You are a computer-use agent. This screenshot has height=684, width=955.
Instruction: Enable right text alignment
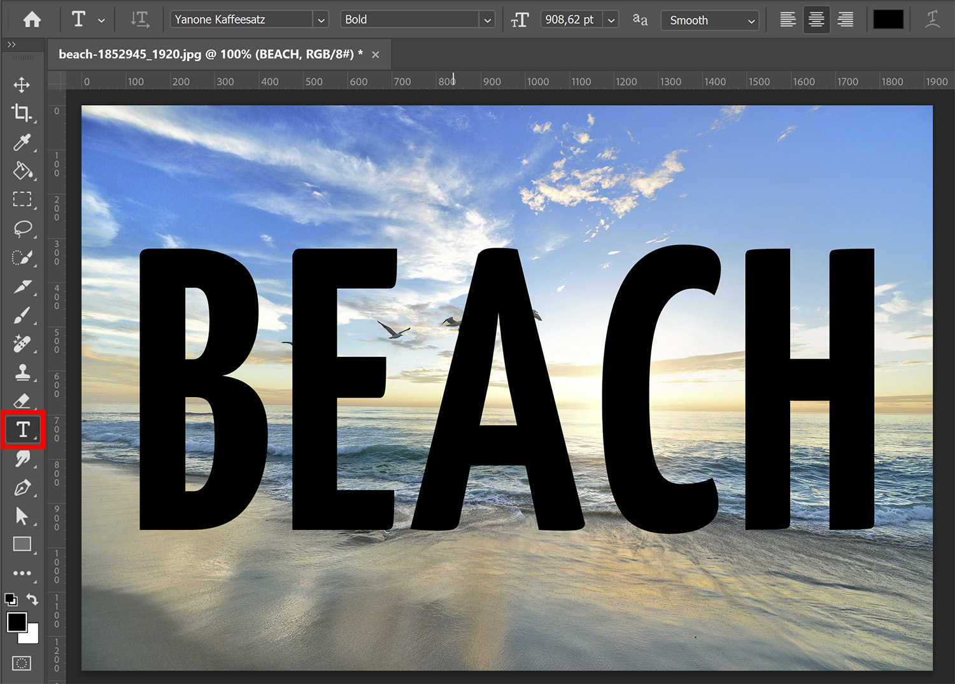[845, 19]
